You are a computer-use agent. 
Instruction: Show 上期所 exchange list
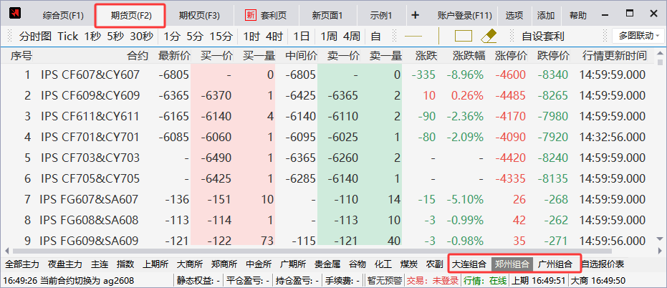click(155, 264)
